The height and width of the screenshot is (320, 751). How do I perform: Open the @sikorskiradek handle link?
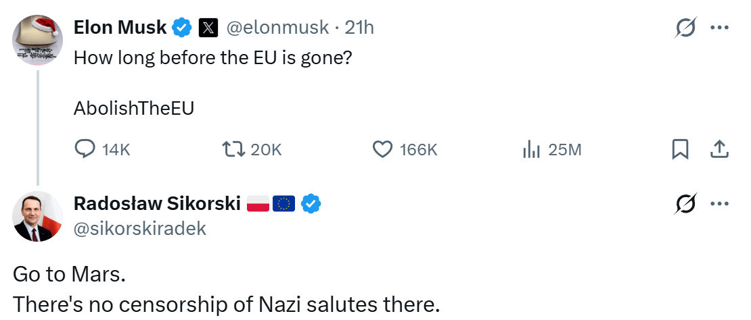point(139,228)
